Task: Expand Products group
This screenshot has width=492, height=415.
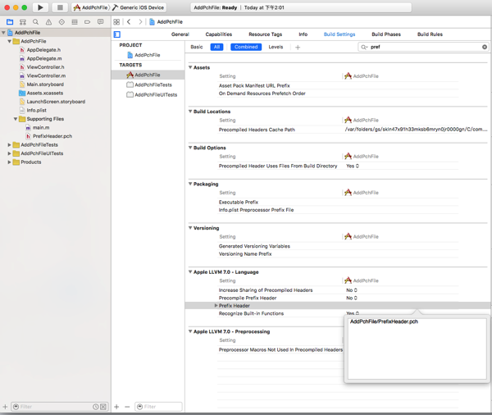Action: point(9,162)
